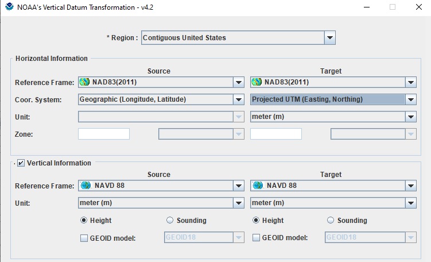Open target vertical Unit meter dropdown
The image size is (431, 262).
click(333, 203)
